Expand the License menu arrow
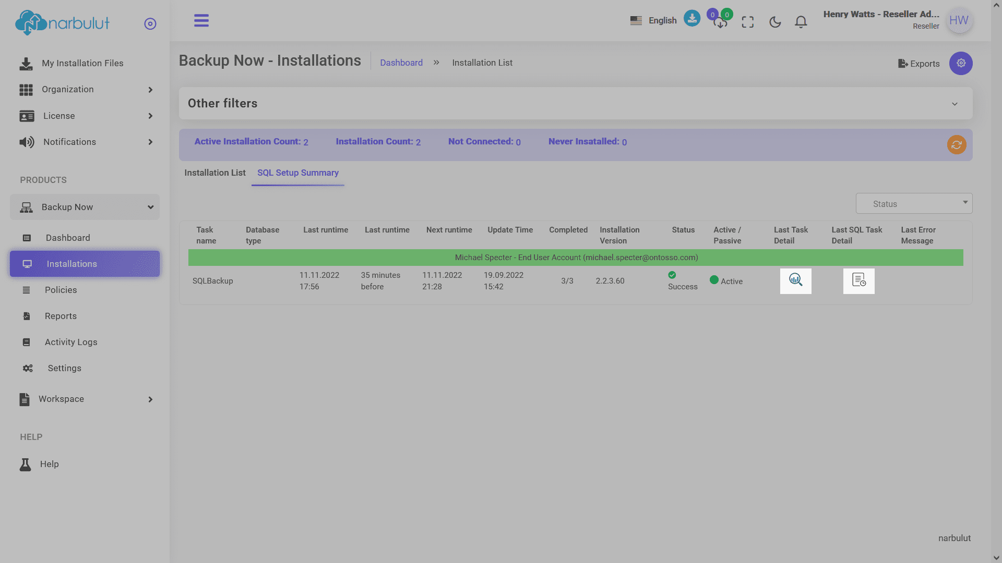Viewport: 1002px width, 563px height. pos(150,116)
